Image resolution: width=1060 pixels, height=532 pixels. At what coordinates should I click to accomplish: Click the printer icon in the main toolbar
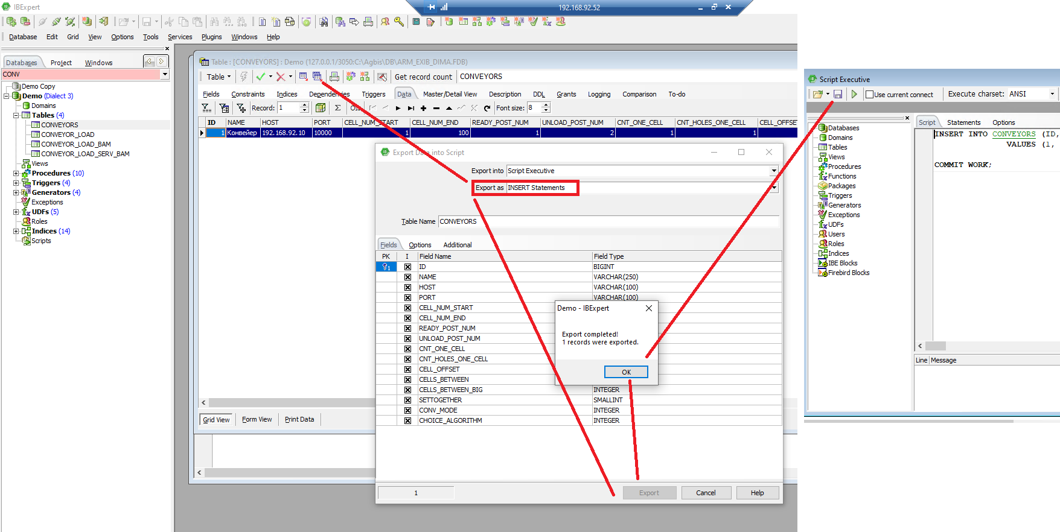pos(368,22)
